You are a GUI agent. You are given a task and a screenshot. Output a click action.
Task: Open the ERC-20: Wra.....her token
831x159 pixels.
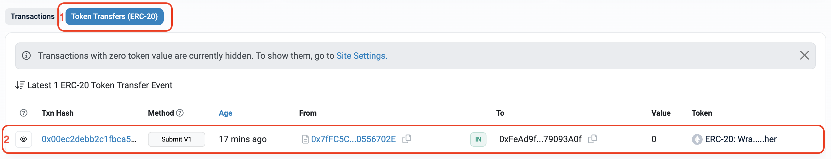click(740, 139)
